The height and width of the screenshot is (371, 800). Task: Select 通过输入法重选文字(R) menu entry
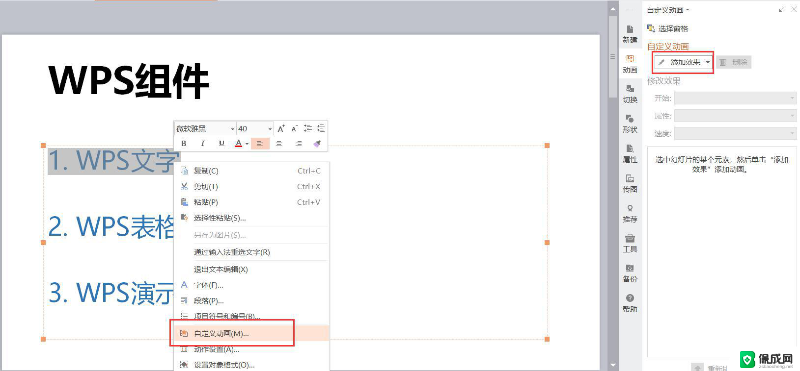pos(251,252)
